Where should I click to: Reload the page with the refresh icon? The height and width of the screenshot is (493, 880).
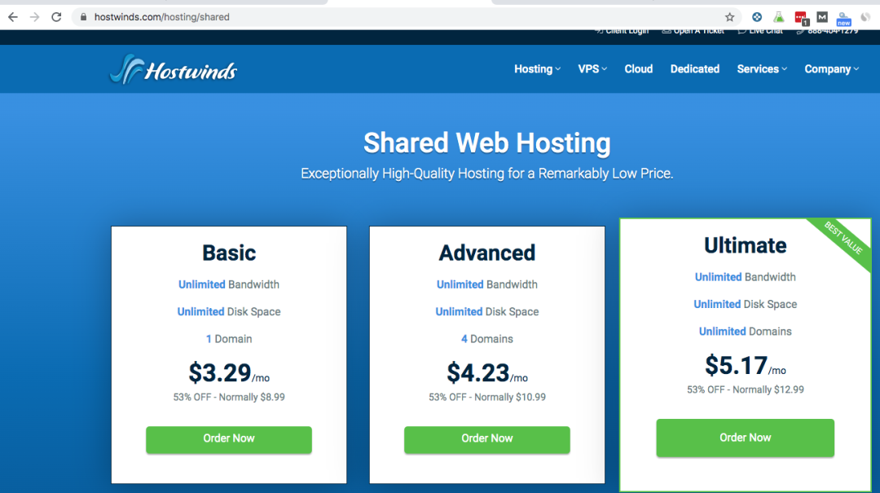(56, 17)
